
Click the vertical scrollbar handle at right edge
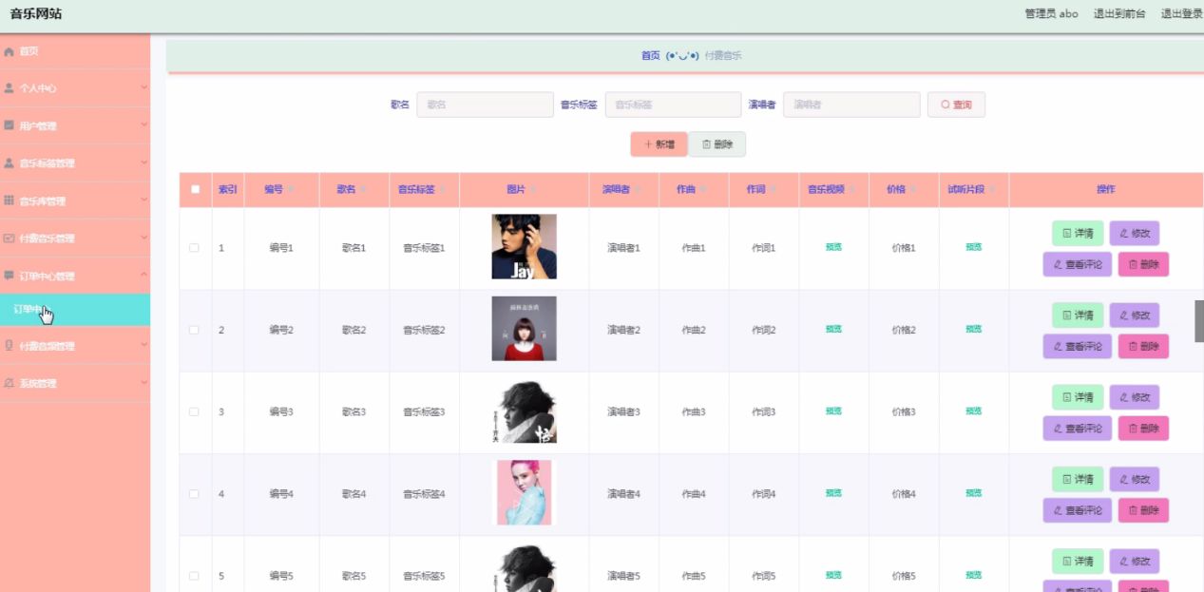(1199, 321)
